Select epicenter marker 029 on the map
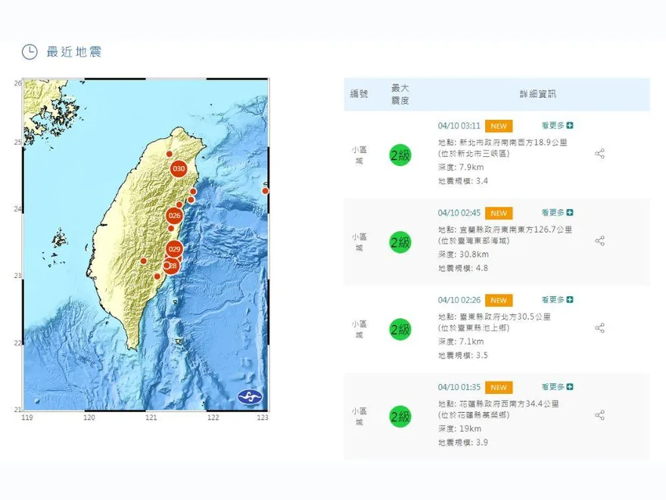 pyautogui.click(x=173, y=248)
